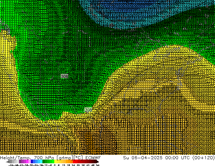Pick the dark blue swatch in the legend
The image size is (215, 166).
[32, 161]
